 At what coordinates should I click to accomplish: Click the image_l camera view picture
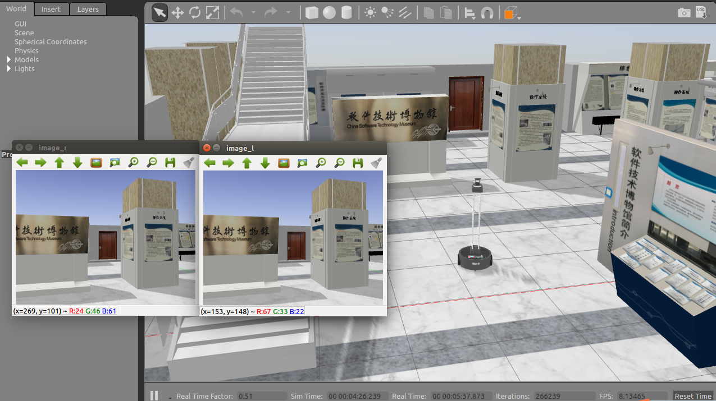point(293,238)
